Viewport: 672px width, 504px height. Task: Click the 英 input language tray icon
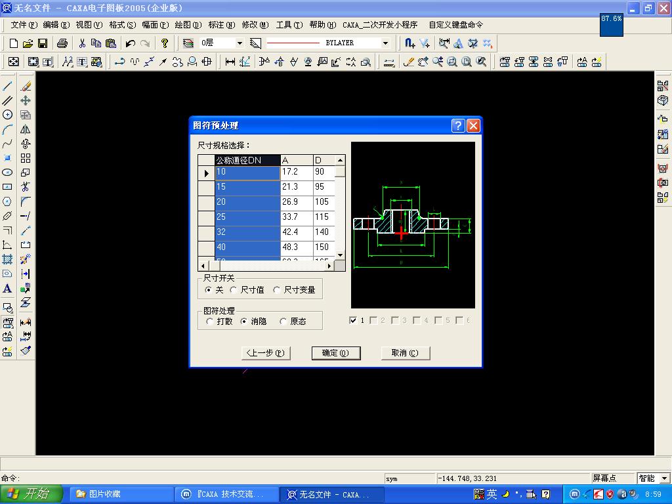[492, 494]
